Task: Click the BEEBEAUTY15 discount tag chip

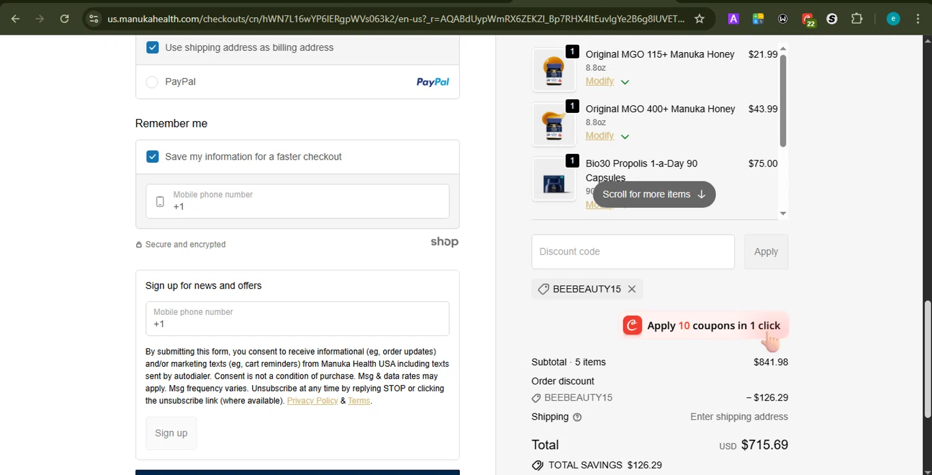Action: click(587, 289)
